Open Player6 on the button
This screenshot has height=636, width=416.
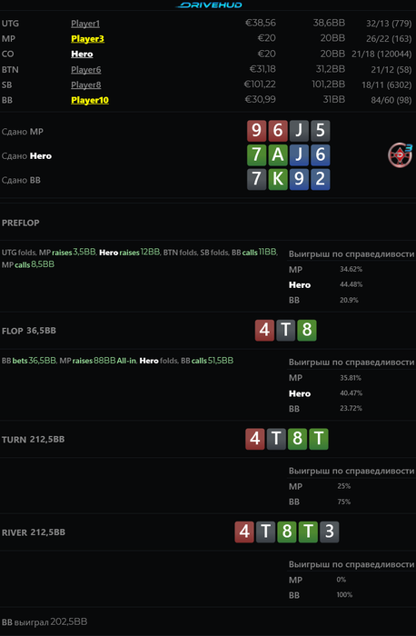pos(86,70)
